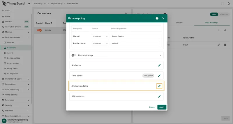Expand the Security sidebar group
This screenshot has height=124, width=233.
[28, 105]
